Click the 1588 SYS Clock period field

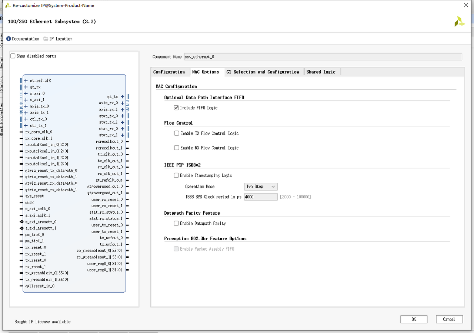tap(261, 197)
